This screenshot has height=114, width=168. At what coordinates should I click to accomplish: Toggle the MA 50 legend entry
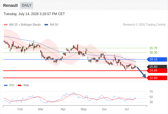51,25
